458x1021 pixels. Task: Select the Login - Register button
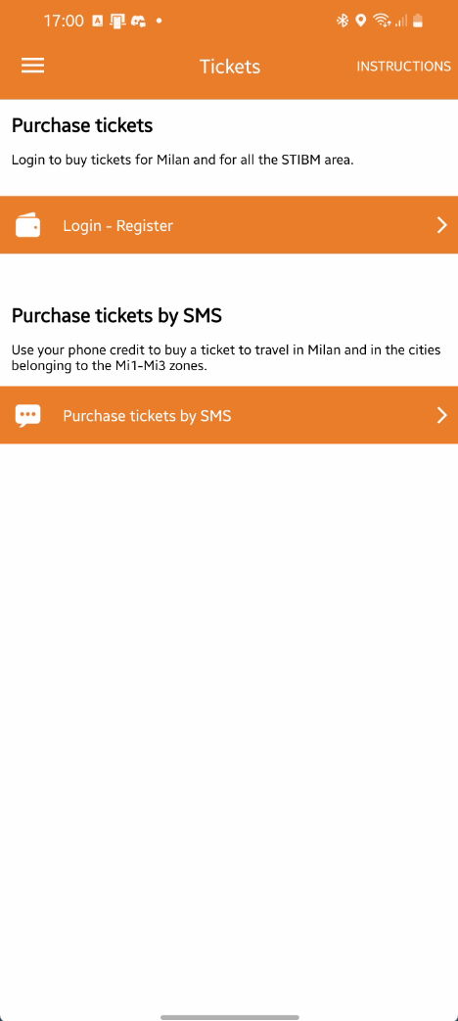[x=229, y=225]
